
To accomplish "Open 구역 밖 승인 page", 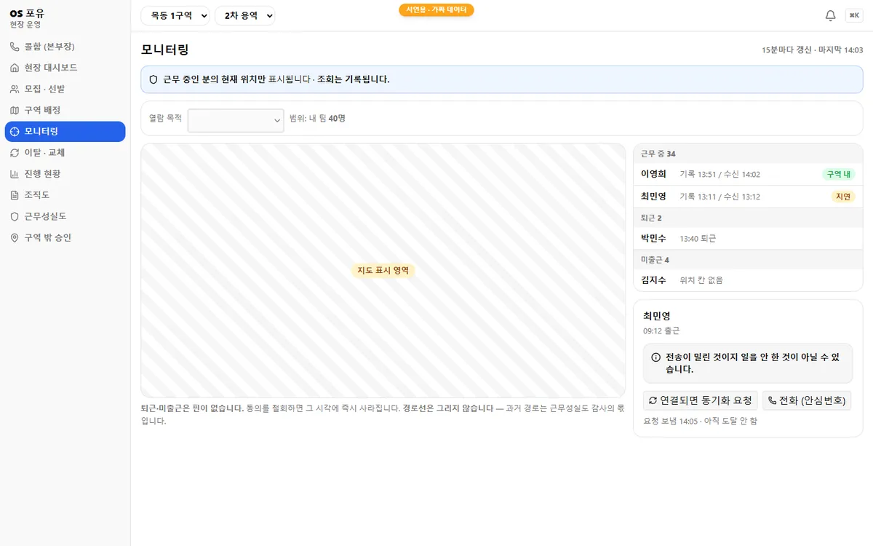I will point(65,238).
